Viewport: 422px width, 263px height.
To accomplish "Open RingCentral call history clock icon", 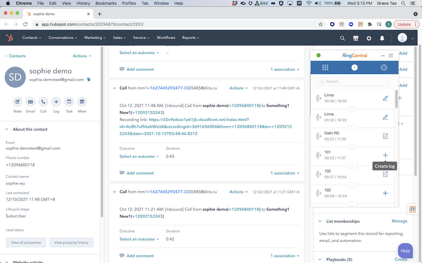I will [354, 67].
